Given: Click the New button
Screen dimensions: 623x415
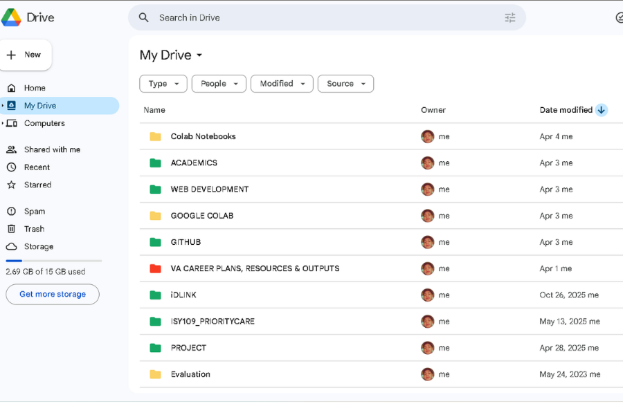Looking at the screenshot, I should (26, 55).
